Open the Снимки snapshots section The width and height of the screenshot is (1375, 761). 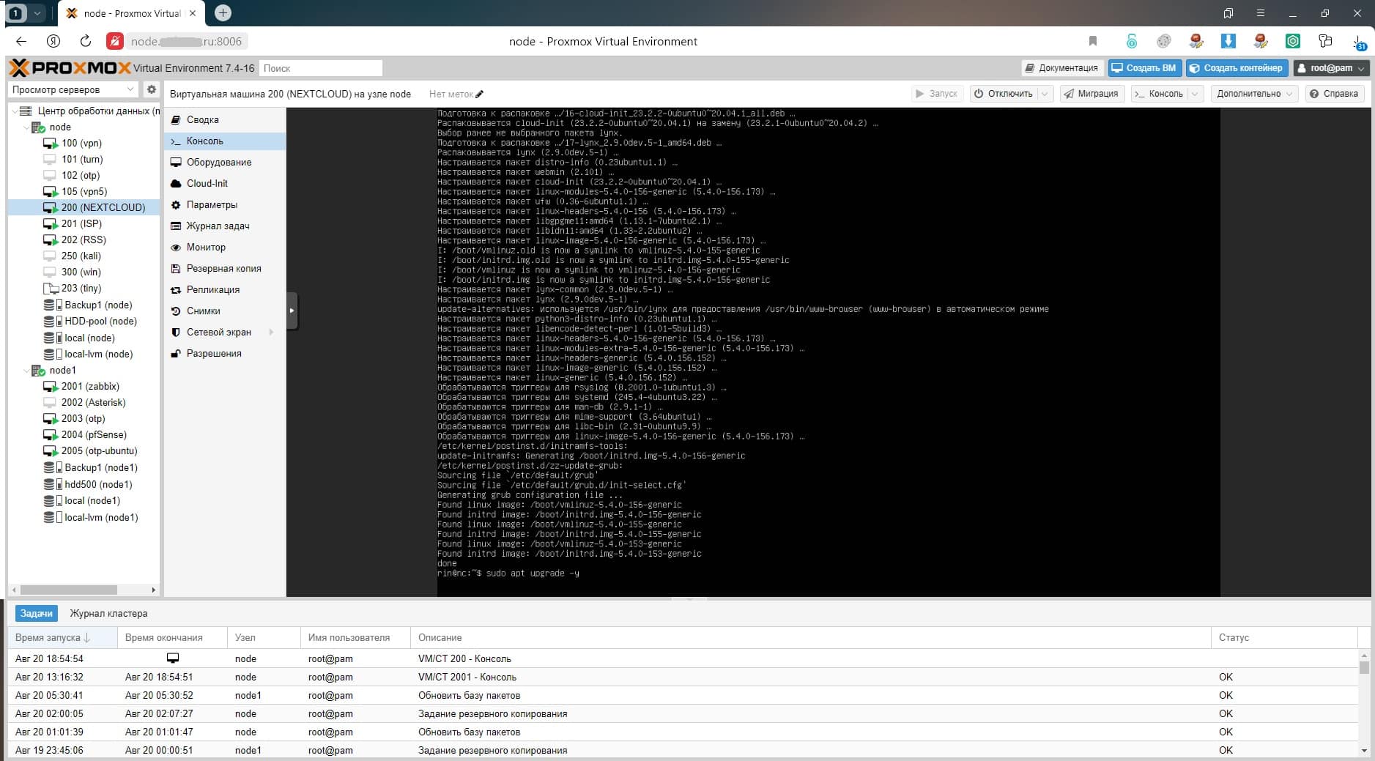click(225, 311)
